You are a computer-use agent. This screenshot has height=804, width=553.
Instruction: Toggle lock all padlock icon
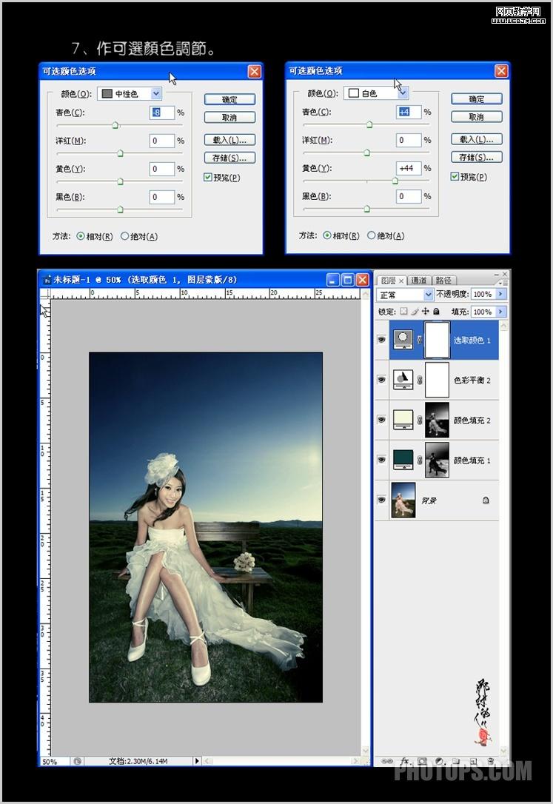(x=436, y=311)
